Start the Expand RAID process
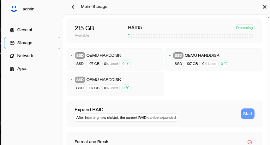Screen dimensions: 270x145 click(x=248, y=114)
